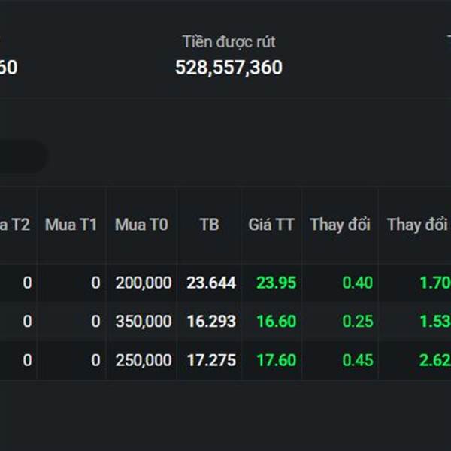Sort by the Mua T0 column header

[x=141, y=225]
